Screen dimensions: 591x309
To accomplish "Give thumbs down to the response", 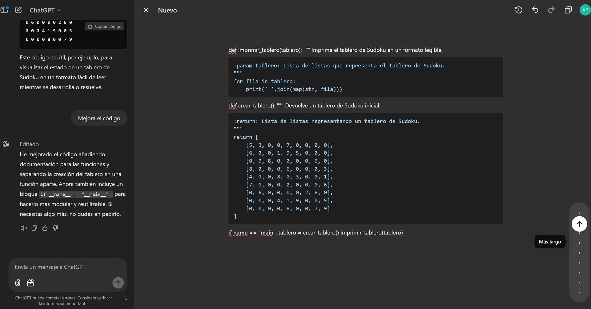I will tap(56, 228).
